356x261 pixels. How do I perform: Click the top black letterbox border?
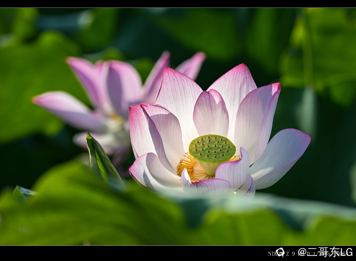point(178,4)
